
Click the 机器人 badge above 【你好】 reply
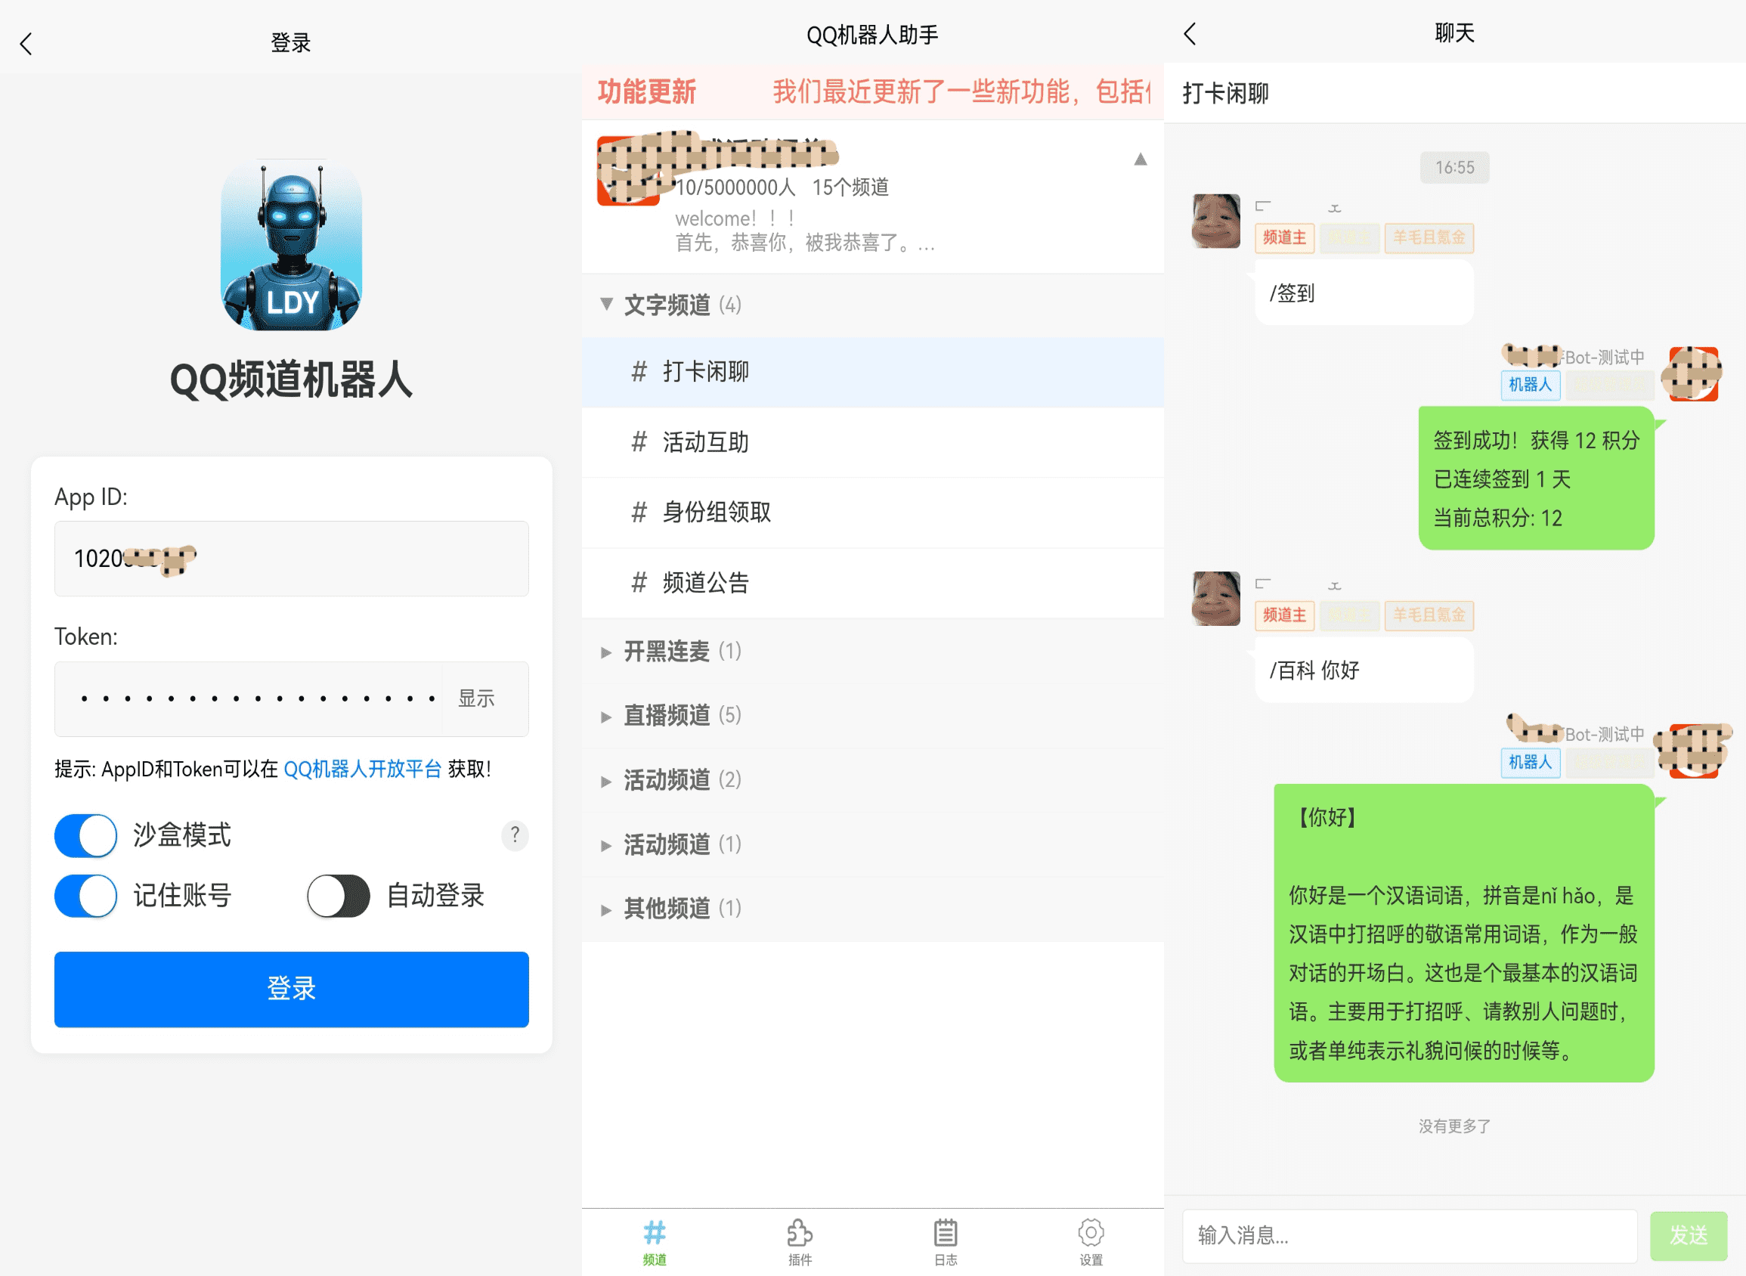[1530, 763]
